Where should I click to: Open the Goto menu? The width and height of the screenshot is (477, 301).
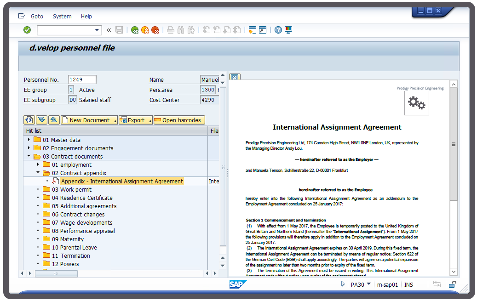[37, 17]
